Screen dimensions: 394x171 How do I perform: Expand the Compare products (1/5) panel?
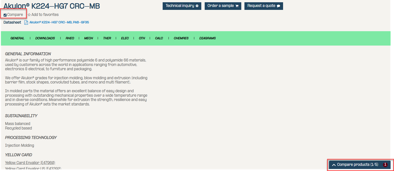tap(359, 165)
